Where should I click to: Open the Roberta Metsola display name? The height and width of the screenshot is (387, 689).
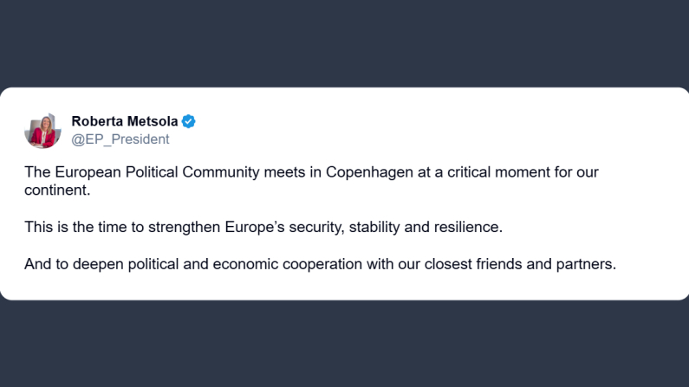pyautogui.click(x=125, y=121)
